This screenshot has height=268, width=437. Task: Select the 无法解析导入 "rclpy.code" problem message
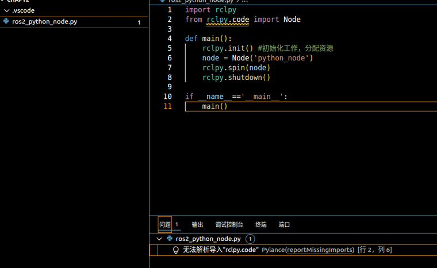(221, 250)
